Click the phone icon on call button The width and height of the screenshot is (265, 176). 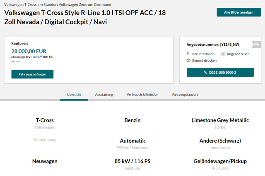(206, 73)
